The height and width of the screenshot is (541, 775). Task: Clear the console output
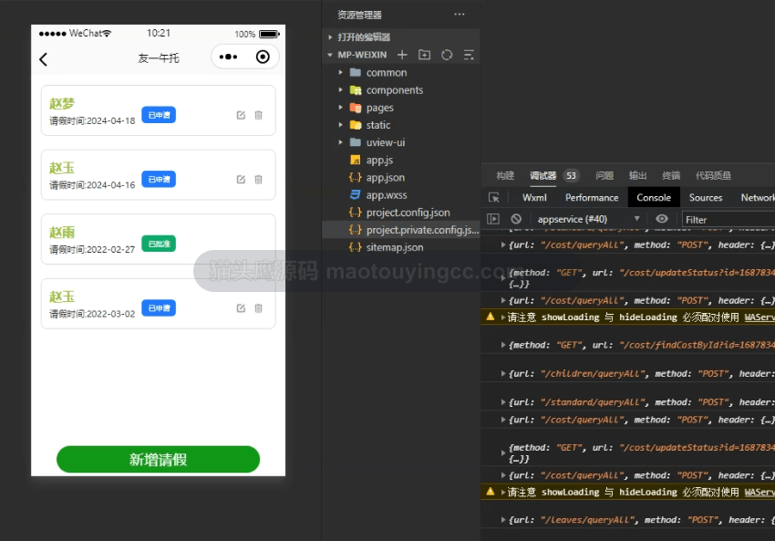click(x=516, y=219)
